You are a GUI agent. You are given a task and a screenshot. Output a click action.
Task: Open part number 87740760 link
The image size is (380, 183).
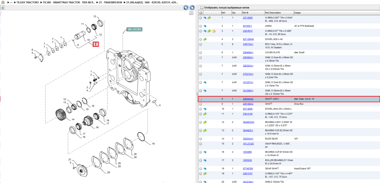248,169
